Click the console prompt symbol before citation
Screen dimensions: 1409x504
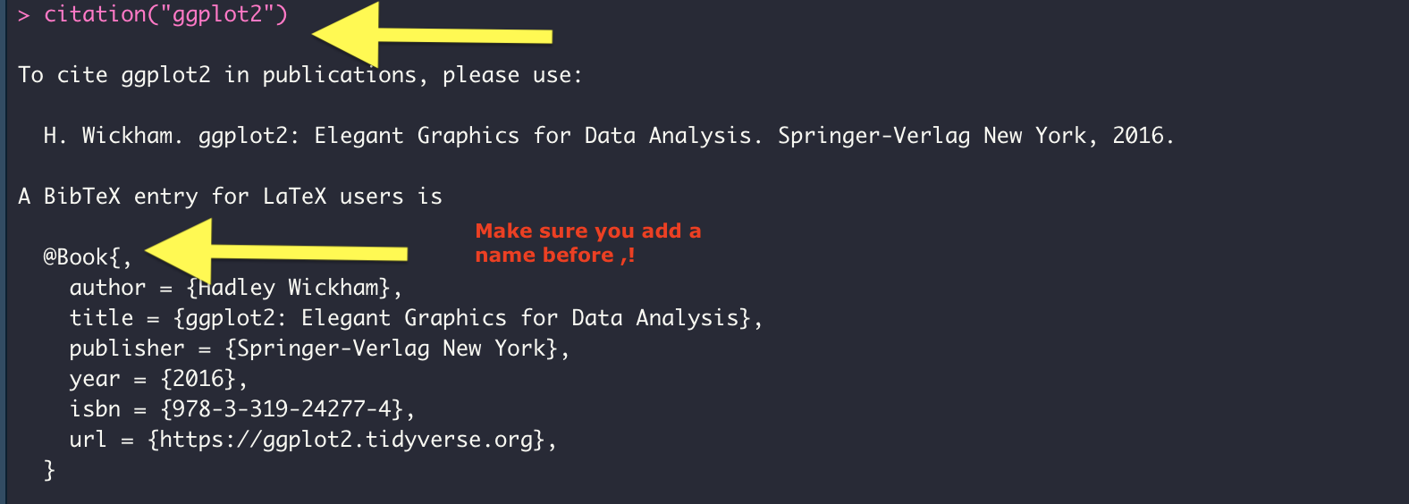24,15
